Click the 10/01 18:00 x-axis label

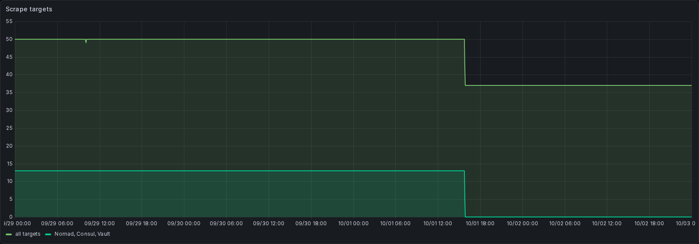(480, 224)
